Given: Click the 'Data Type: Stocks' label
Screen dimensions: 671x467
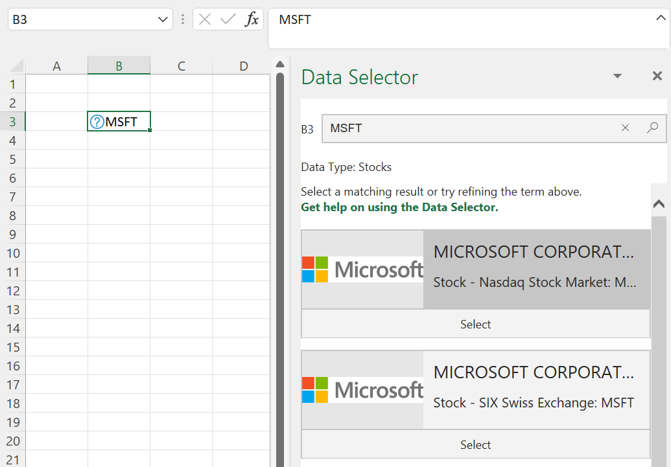Looking at the screenshot, I should pos(346,167).
